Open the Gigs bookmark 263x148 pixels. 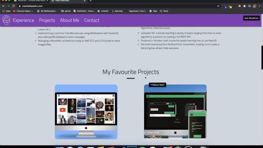tap(153, 11)
